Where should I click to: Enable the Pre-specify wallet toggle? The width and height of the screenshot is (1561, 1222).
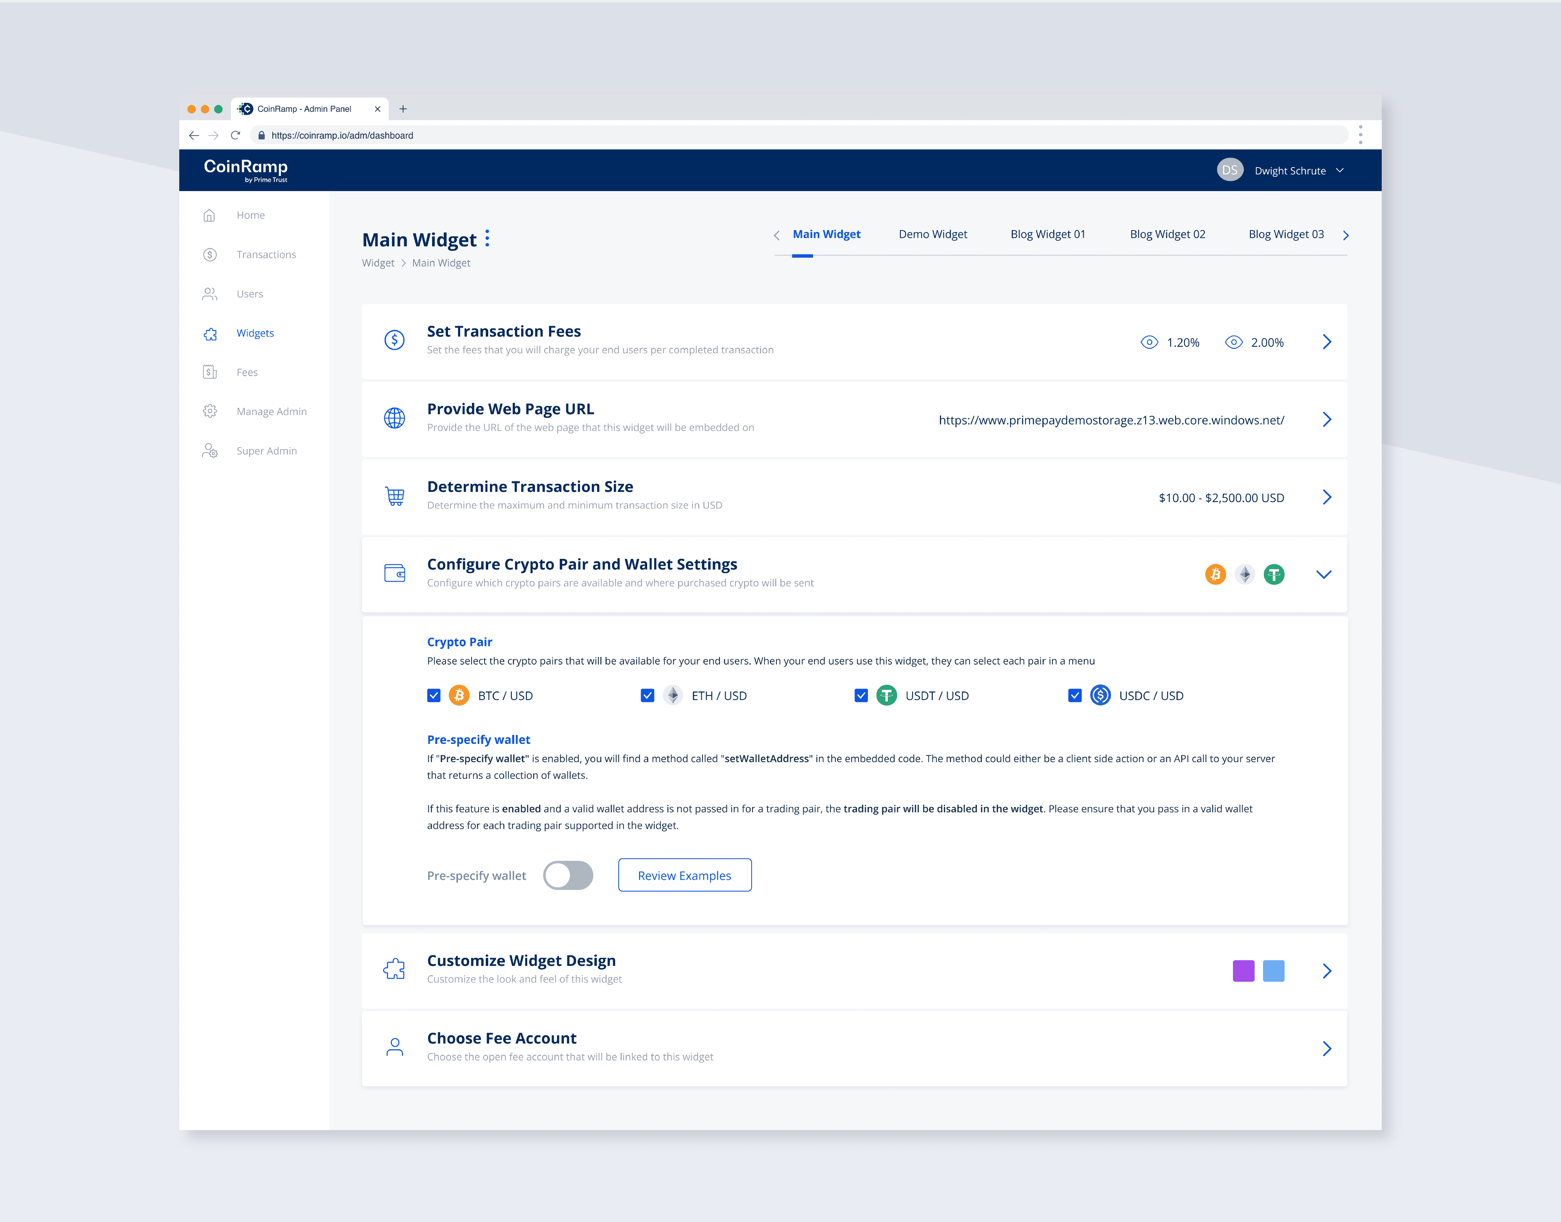click(x=568, y=876)
